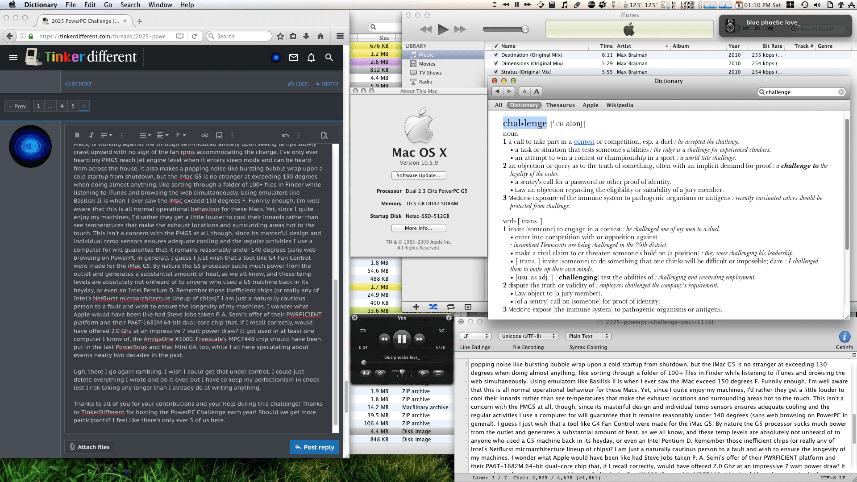Open Vox info button

449,318
